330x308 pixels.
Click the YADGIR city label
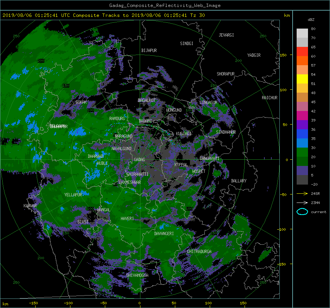[x=254, y=55]
